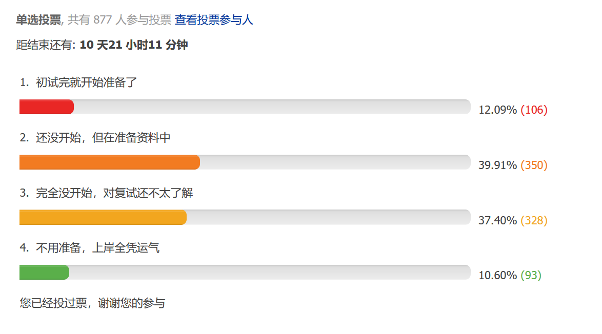Click the 单选投票 bold heading
The height and width of the screenshot is (334, 602).
38,19
